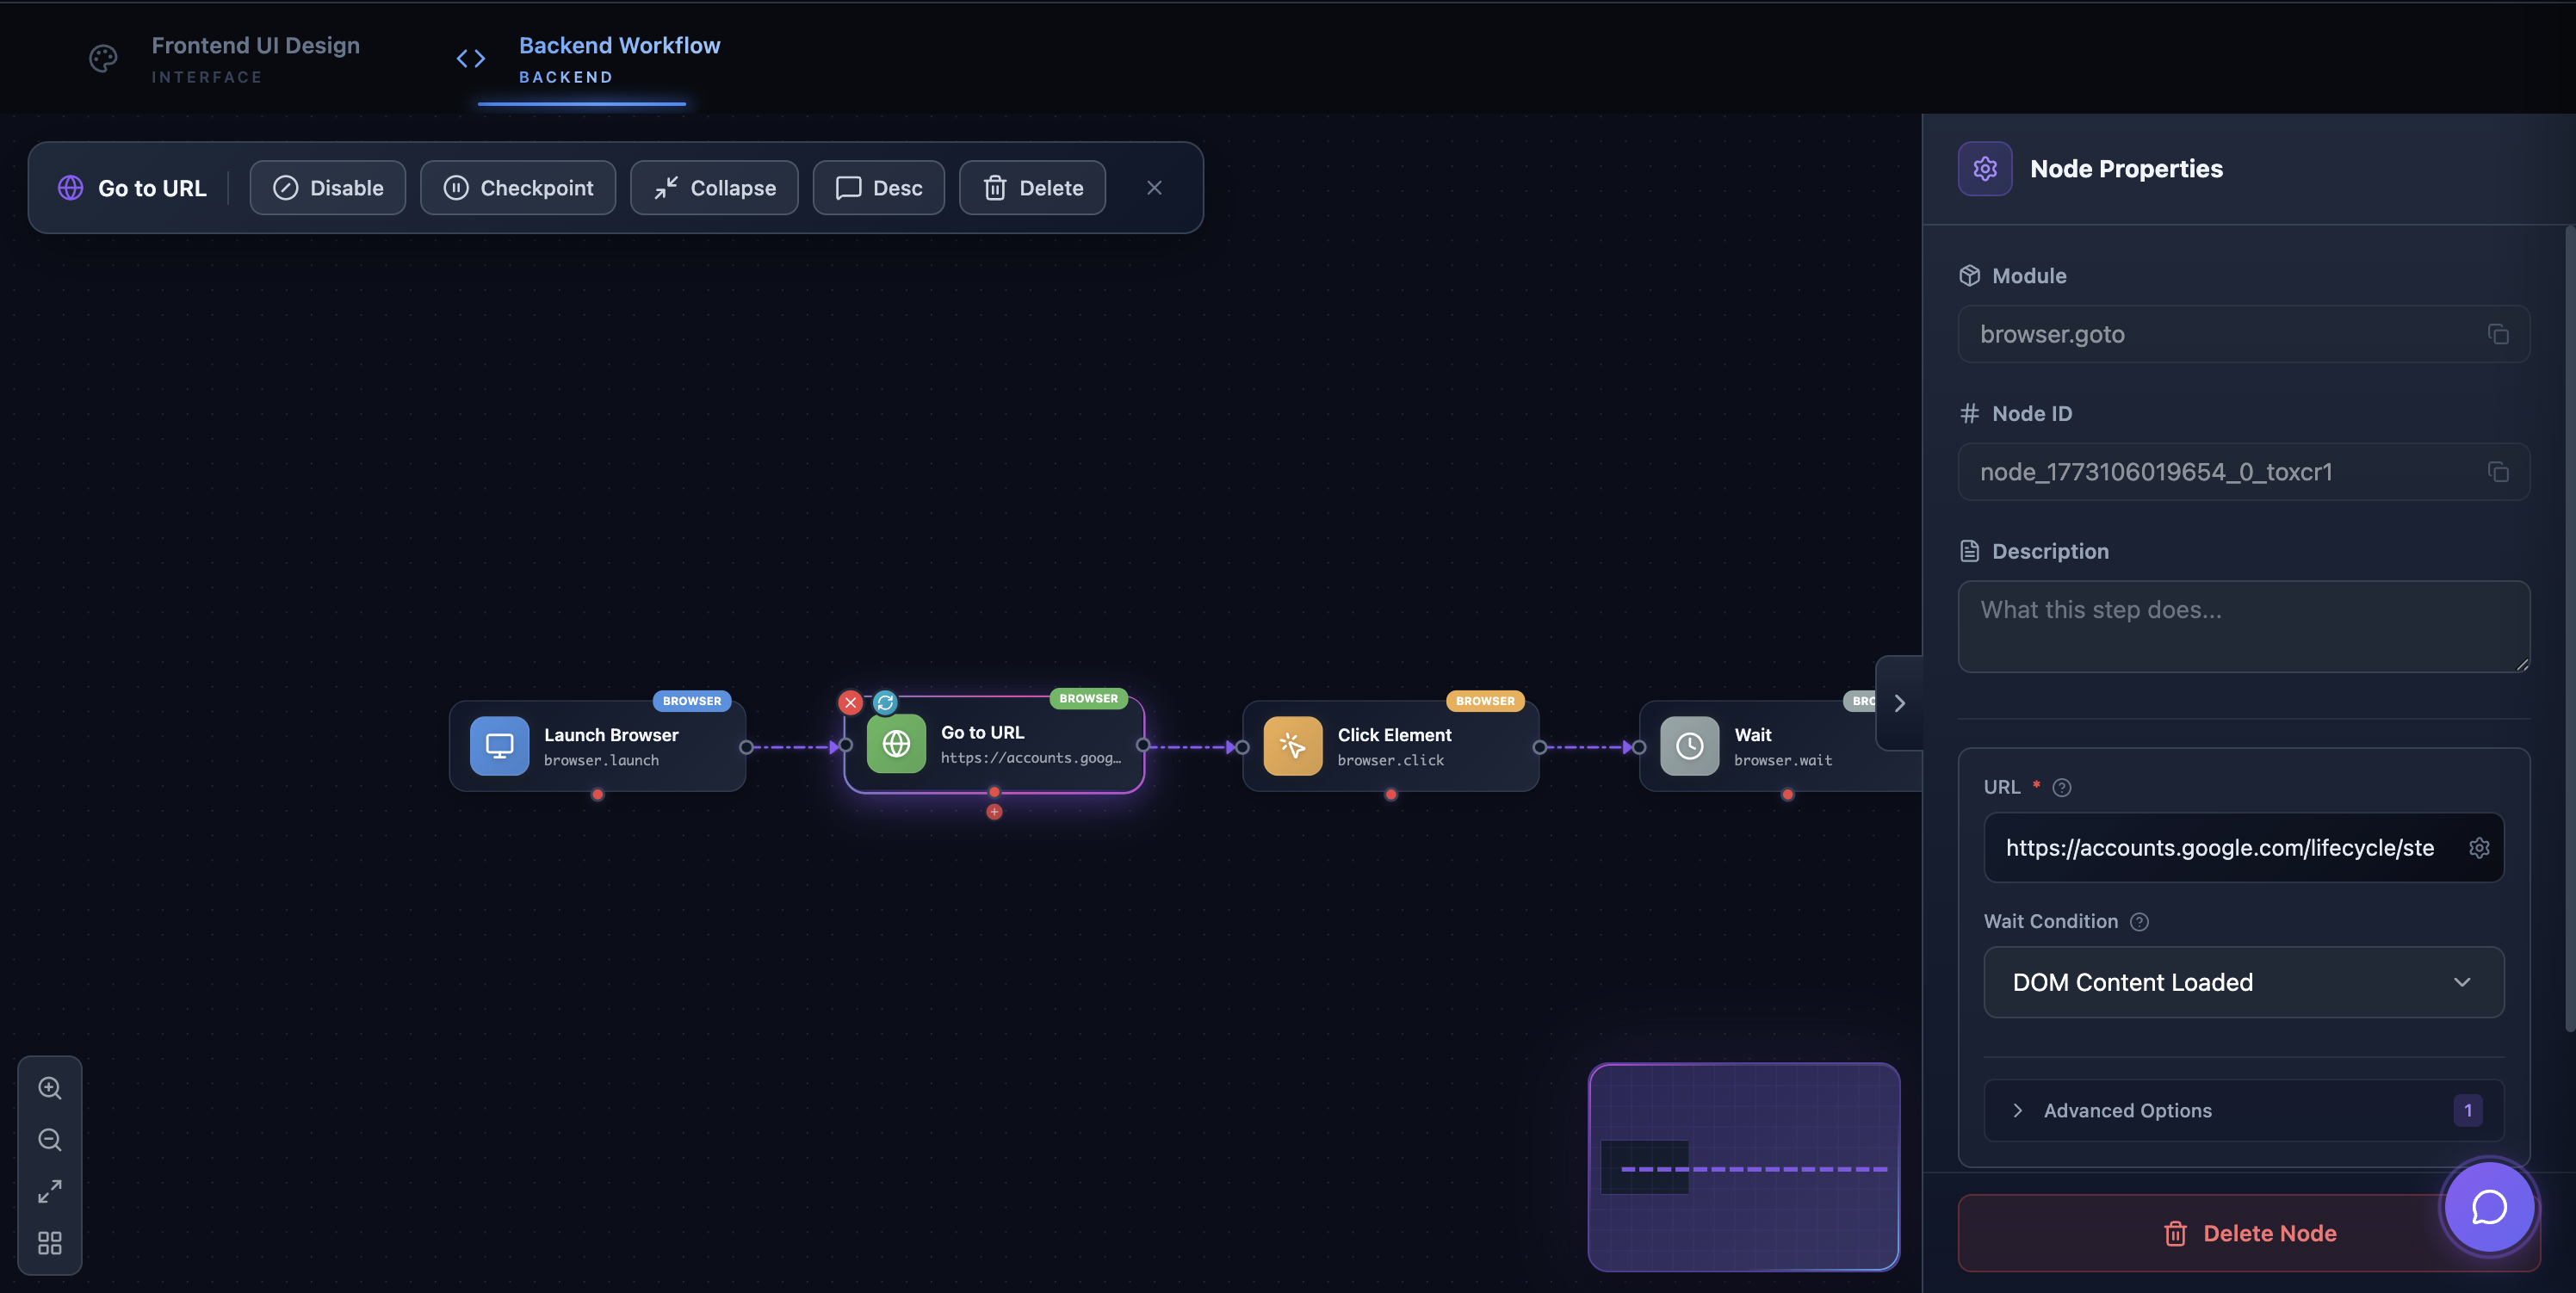
Task: Click the grid layout icon in canvas controls
Action: pyautogui.click(x=50, y=1243)
